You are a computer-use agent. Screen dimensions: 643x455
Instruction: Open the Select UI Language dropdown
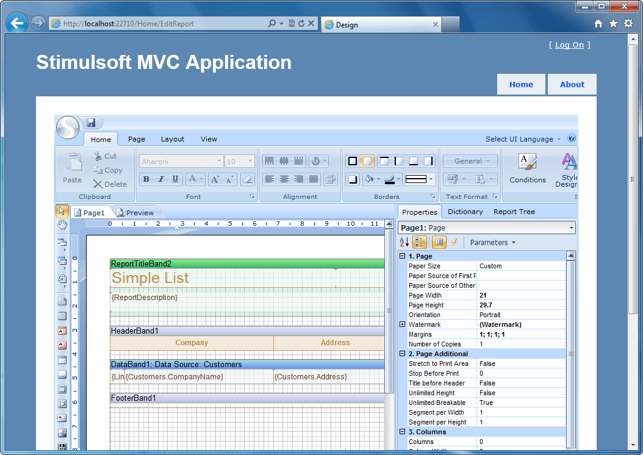click(523, 139)
